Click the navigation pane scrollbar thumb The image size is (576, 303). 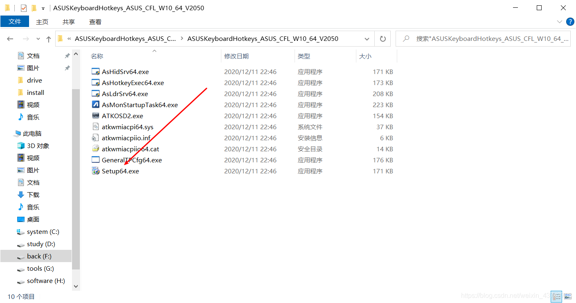[76, 179]
